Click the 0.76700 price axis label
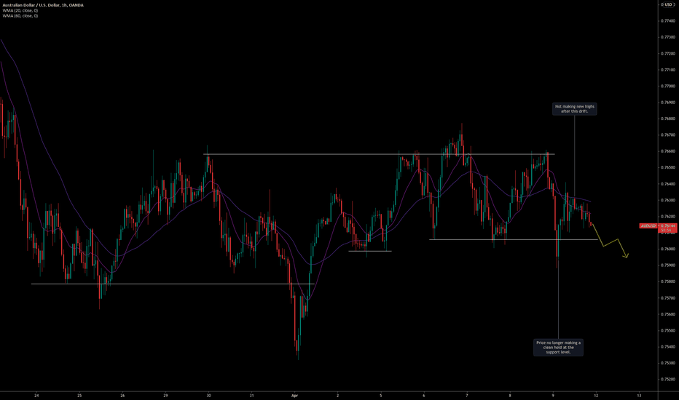Screen dimensions: 679x400 667,135
